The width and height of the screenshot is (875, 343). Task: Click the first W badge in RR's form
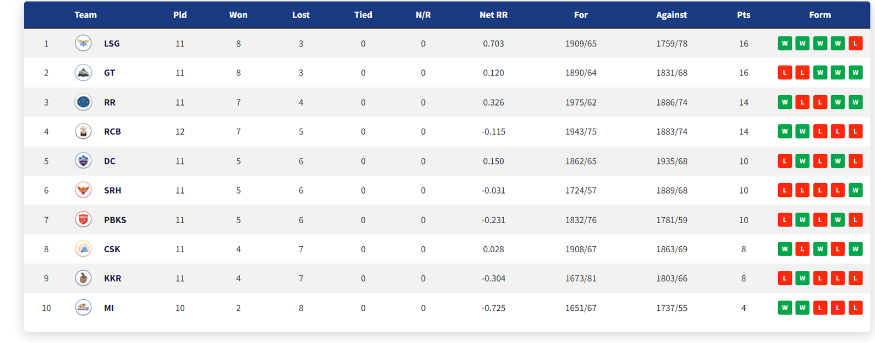pos(785,102)
